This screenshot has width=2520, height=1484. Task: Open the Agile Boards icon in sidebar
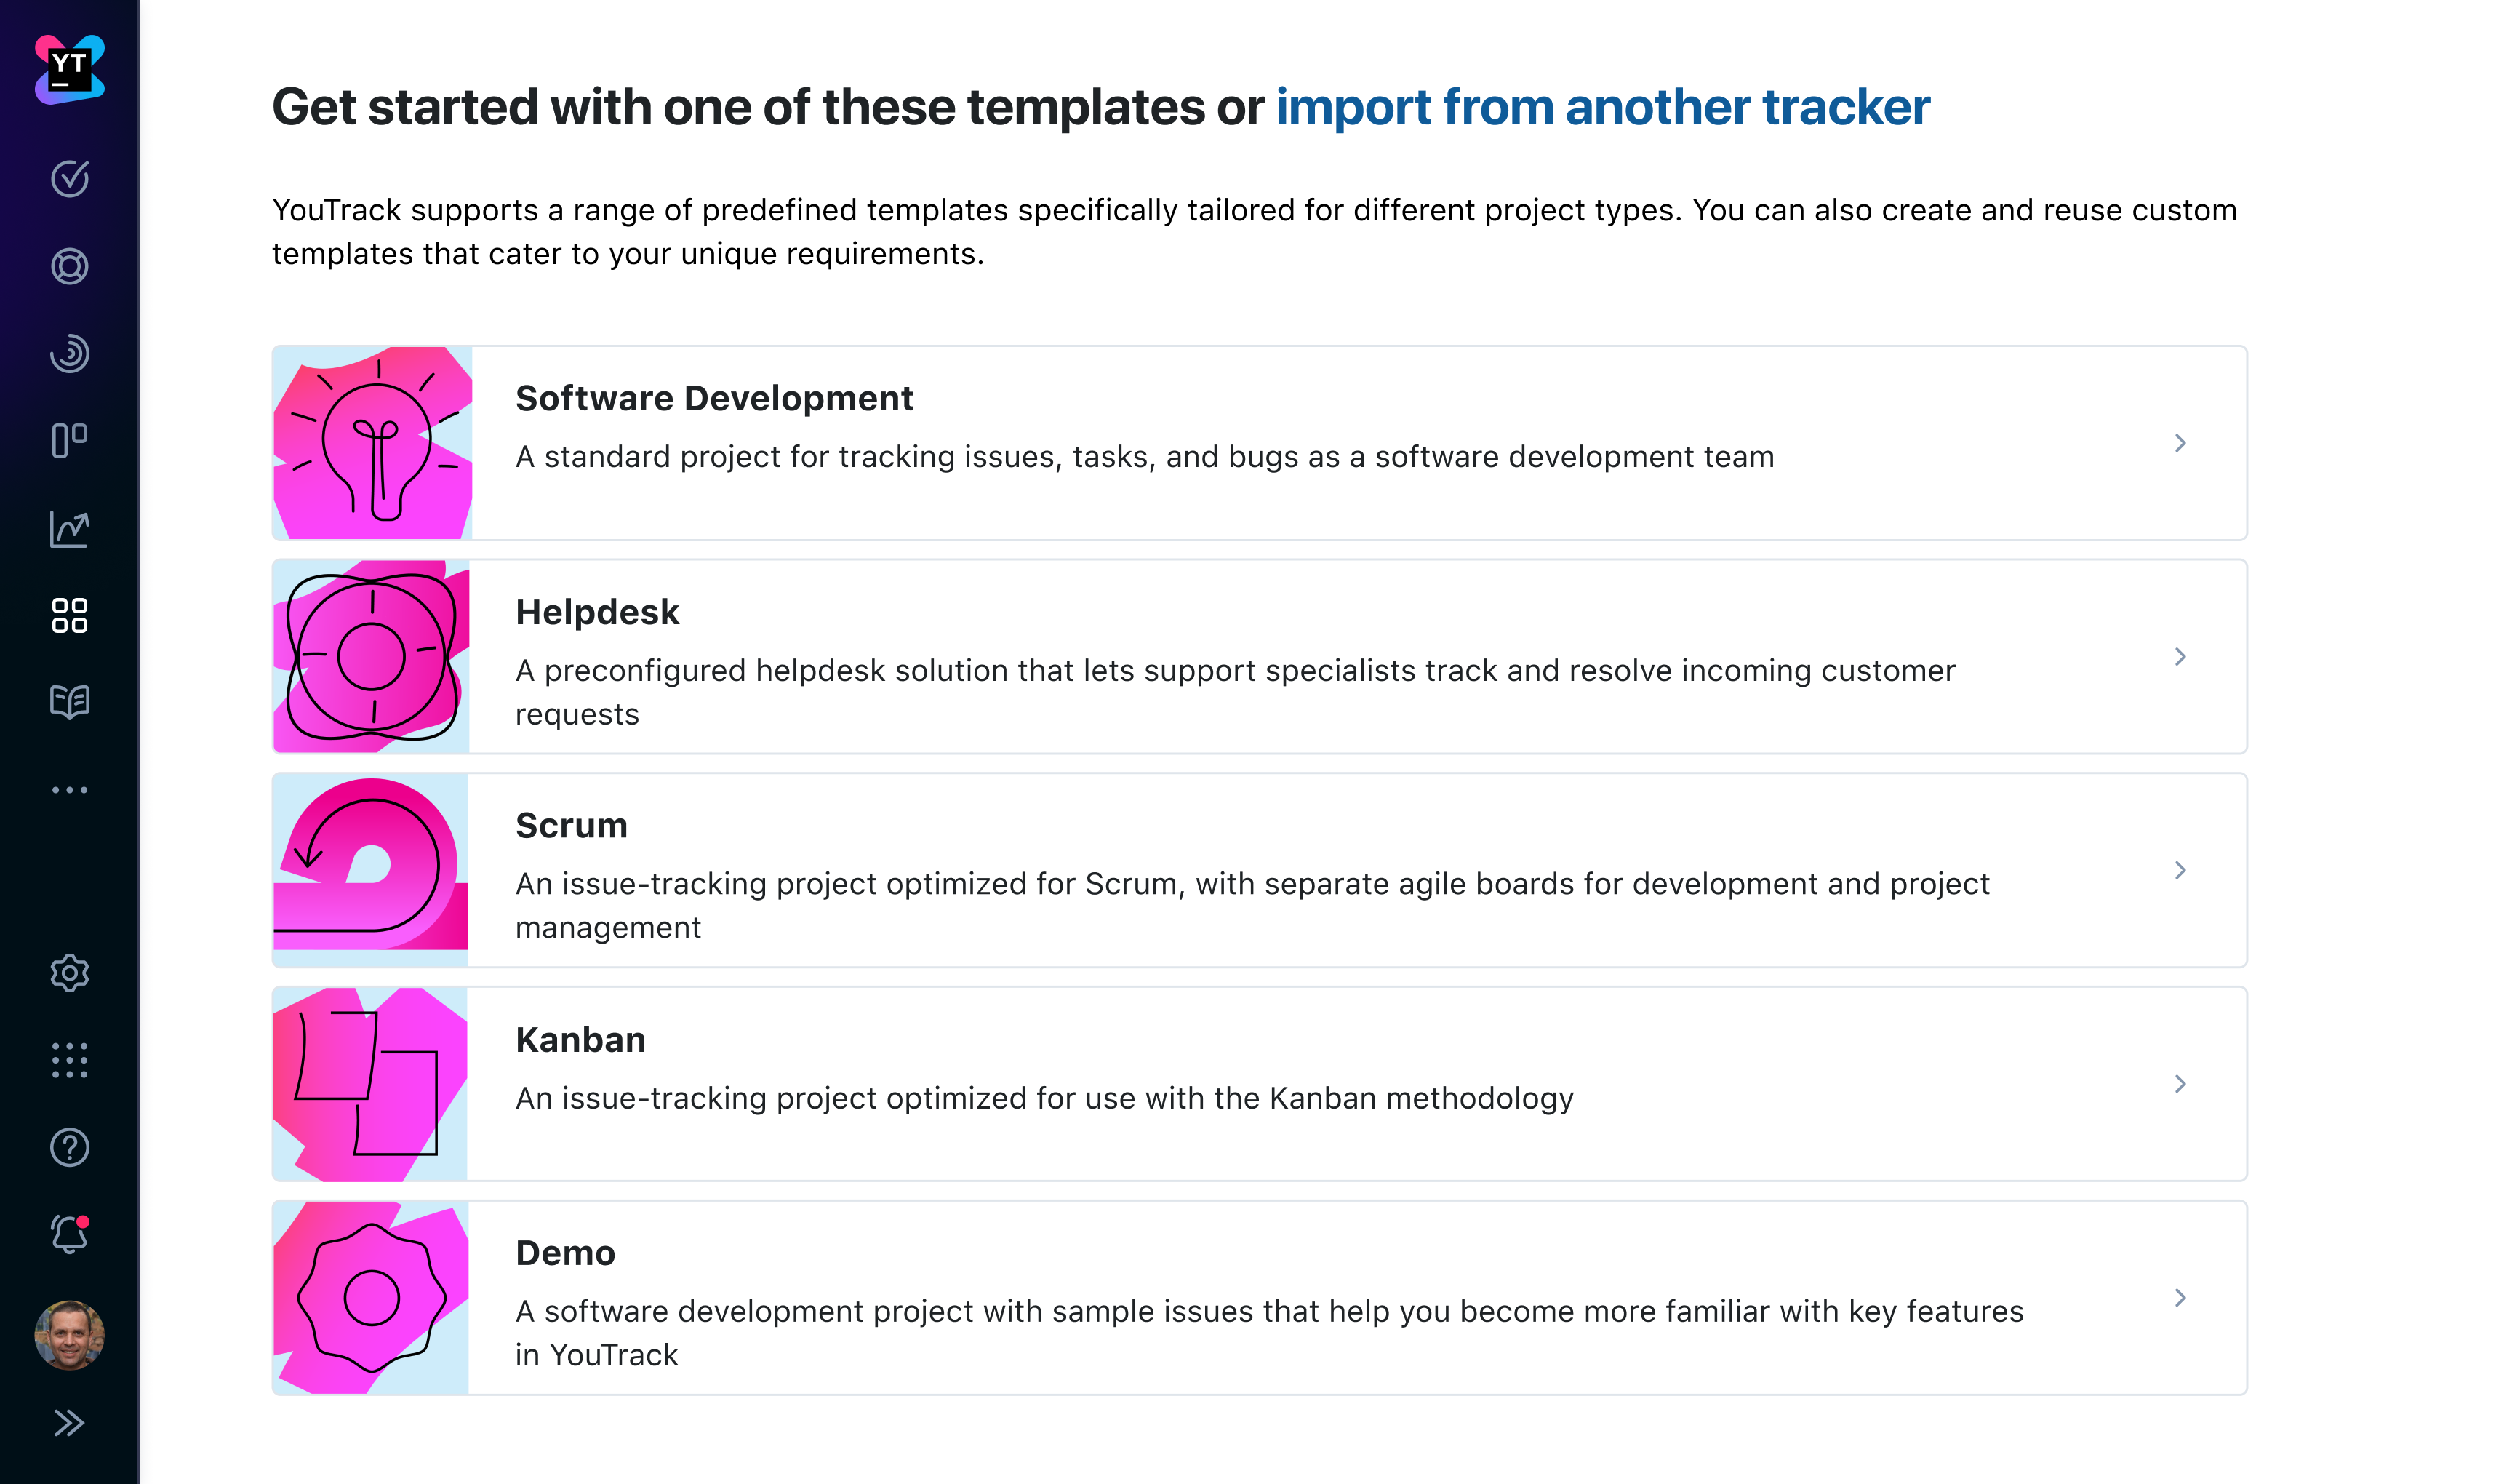coord(69,440)
